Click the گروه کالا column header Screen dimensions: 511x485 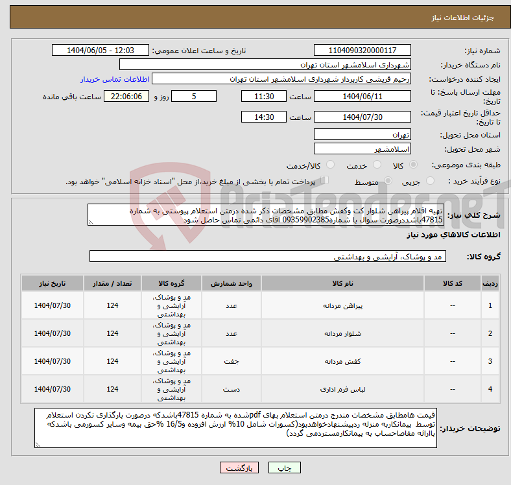click(171, 283)
